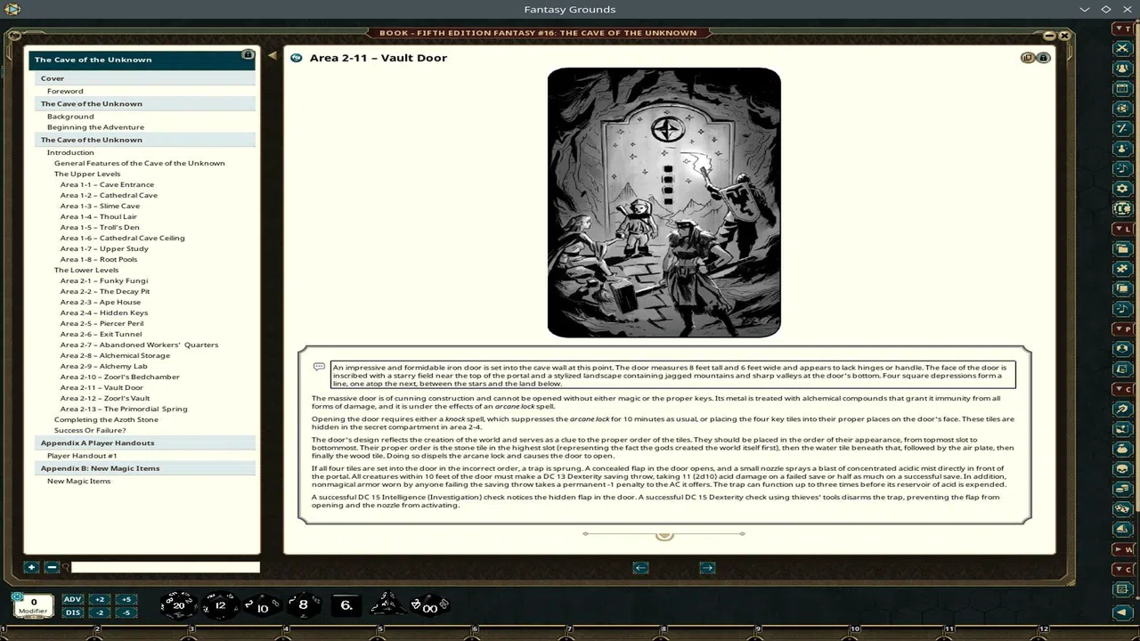The height and width of the screenshot is (641, 1140).
Task: Toggle the lock on The Cave of the Unknown index
Action: [248, 55]
